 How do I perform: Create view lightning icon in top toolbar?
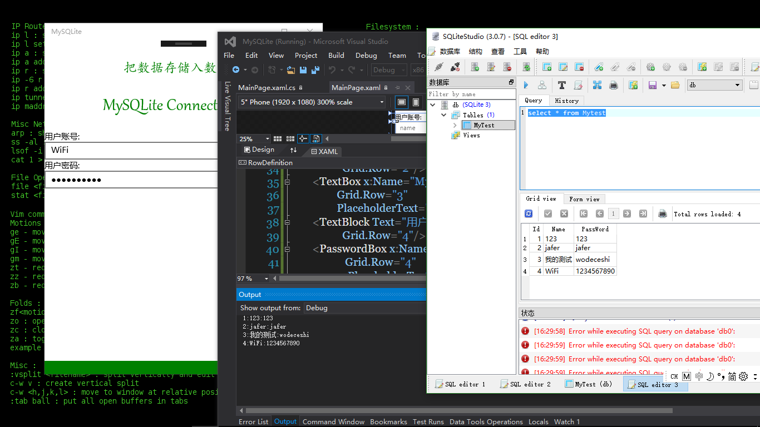702,67
